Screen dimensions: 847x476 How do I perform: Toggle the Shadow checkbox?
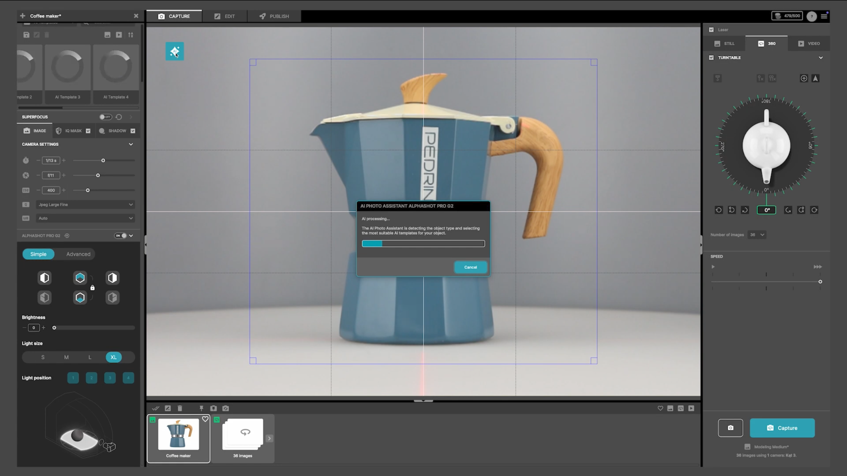click(x=133, y=131)
